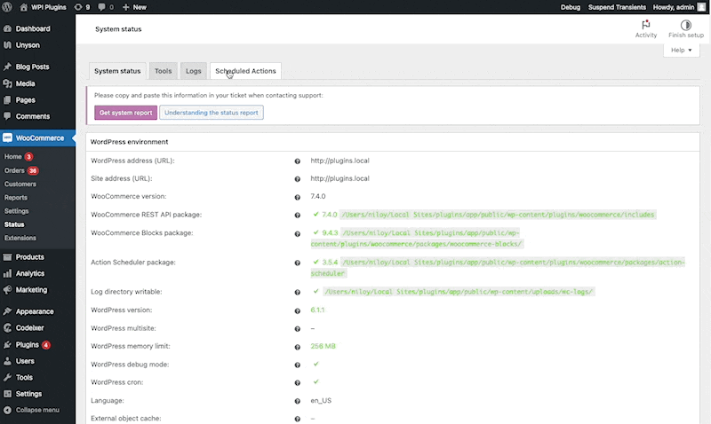The image size is (711, 424).
Task: Click help icon for WooCommerce REST API package
Action: coord(298,215)
